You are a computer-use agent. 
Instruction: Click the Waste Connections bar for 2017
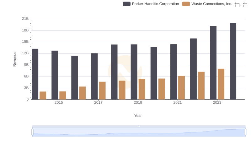coord(102,91)
